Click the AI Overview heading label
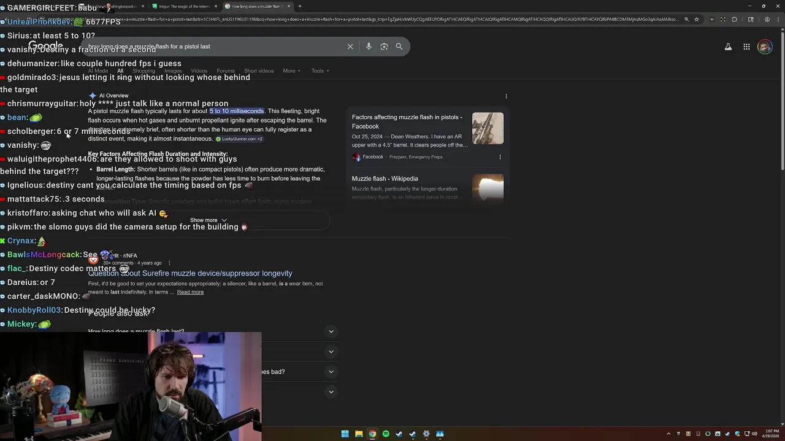The width and height of the screenshot is (785, 441). coord(114,96)
